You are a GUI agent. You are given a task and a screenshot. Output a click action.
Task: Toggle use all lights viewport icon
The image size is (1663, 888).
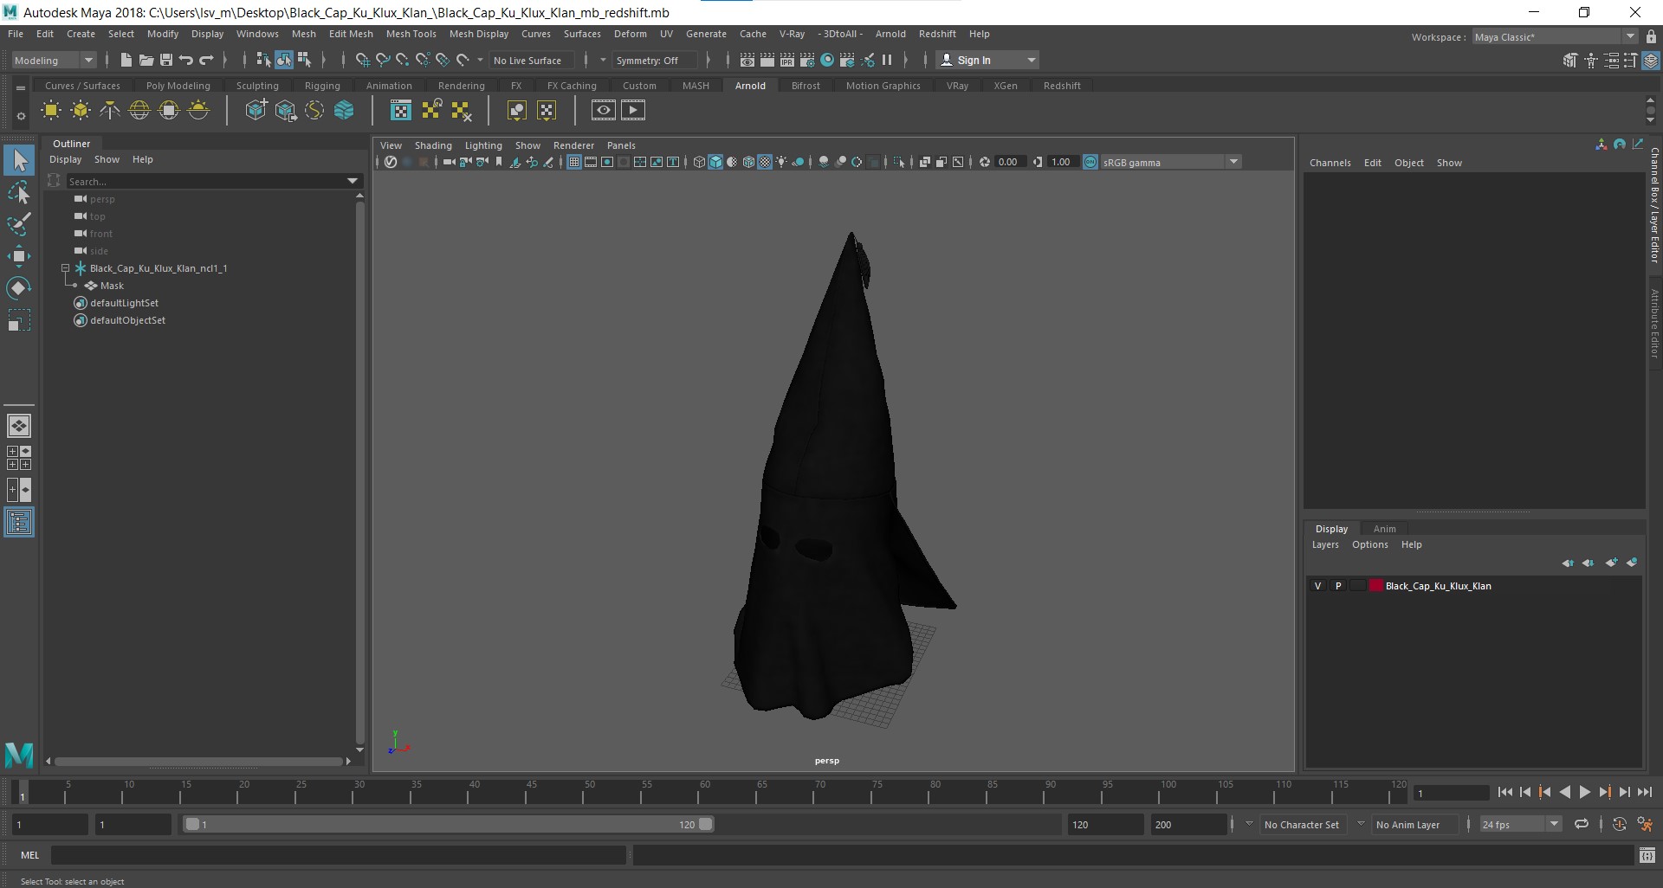coord(782,162)
